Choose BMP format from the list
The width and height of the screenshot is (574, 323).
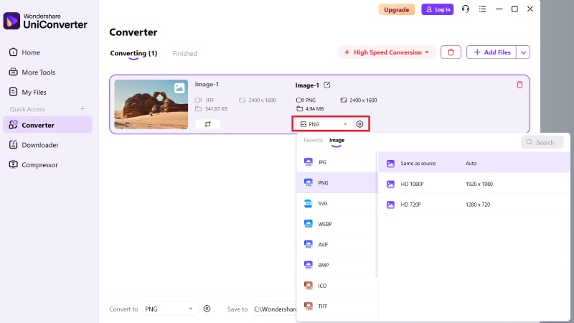pyautogui.click(x=337, y=265)
